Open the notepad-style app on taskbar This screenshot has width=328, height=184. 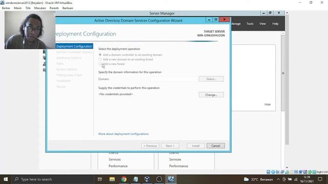(x=135, y=179)
